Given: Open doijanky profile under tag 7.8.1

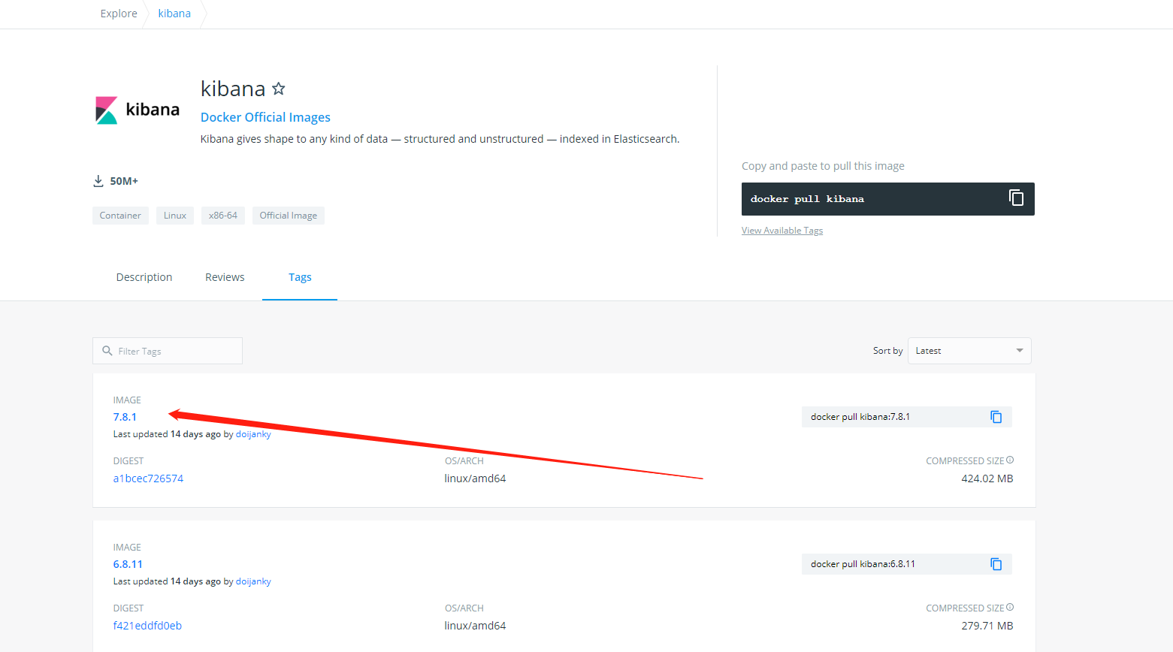Looking at the screenshot, I should click(253, 434).
